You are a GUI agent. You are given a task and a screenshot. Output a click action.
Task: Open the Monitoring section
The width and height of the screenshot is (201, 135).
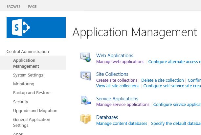coord(24,84)
